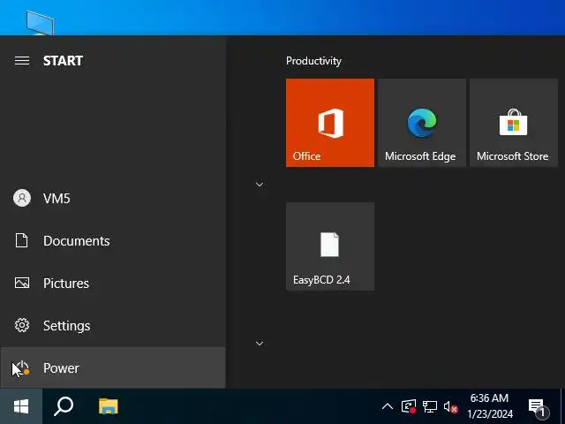Open the clock showing 6:36 AM

(x=490, y=406)
